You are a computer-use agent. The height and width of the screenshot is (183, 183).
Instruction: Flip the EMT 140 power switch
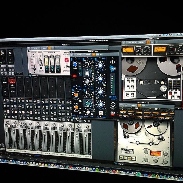click(67, 67)
